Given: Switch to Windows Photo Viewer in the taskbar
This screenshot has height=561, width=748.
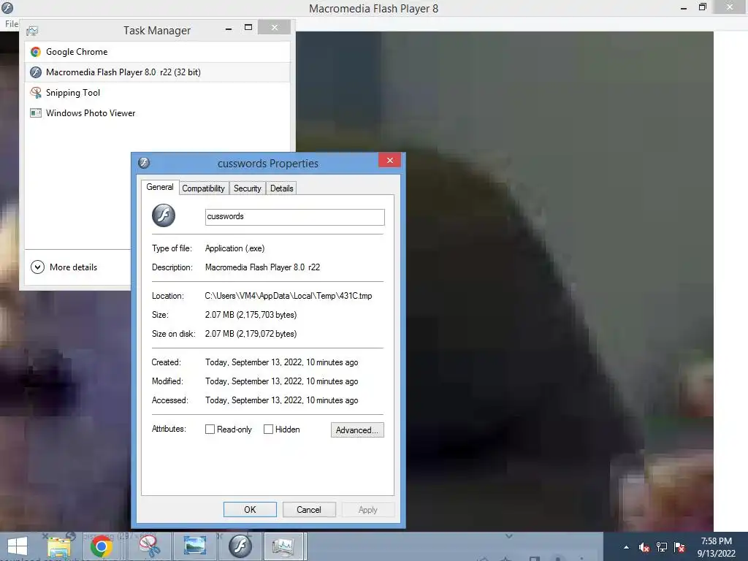Looking at the screenshot, I should (x=195, y=546).
